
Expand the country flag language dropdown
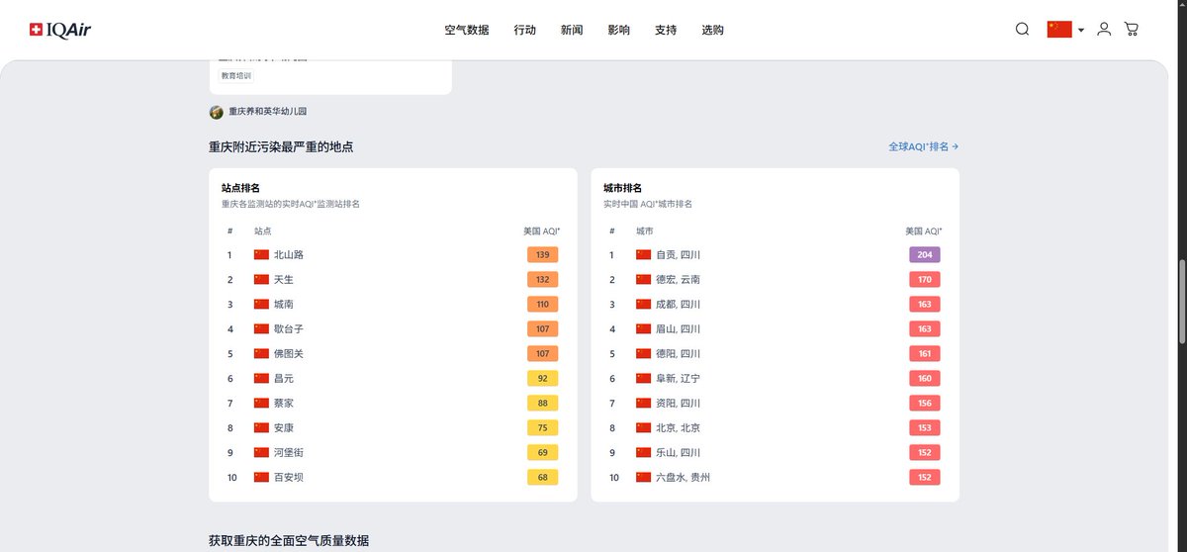pos(1065,30)
